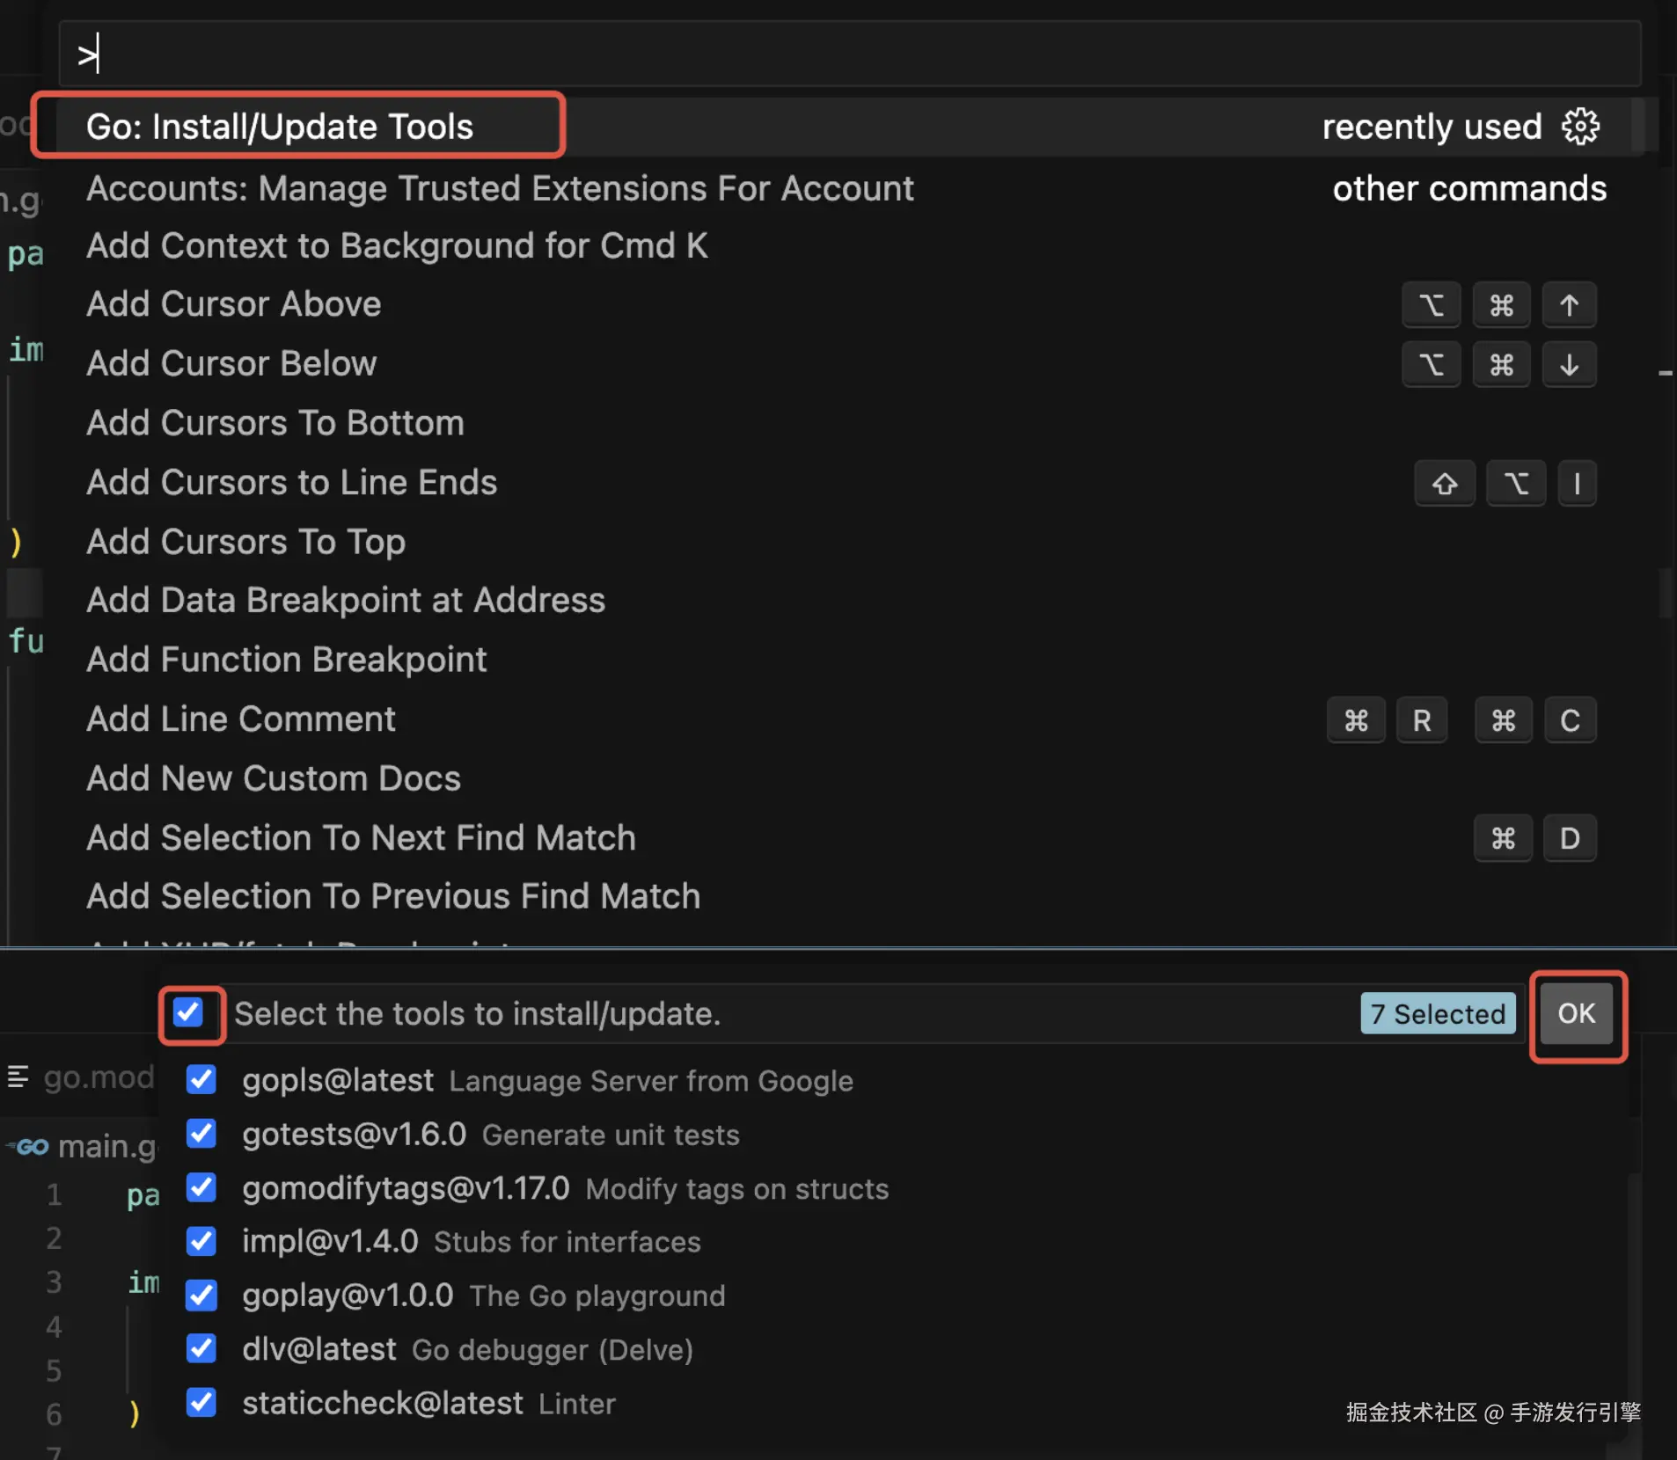This screenshot has width=1677, height=1460.
Task: Click the go.mod tab label
Action: click(x=99, y=1077)
